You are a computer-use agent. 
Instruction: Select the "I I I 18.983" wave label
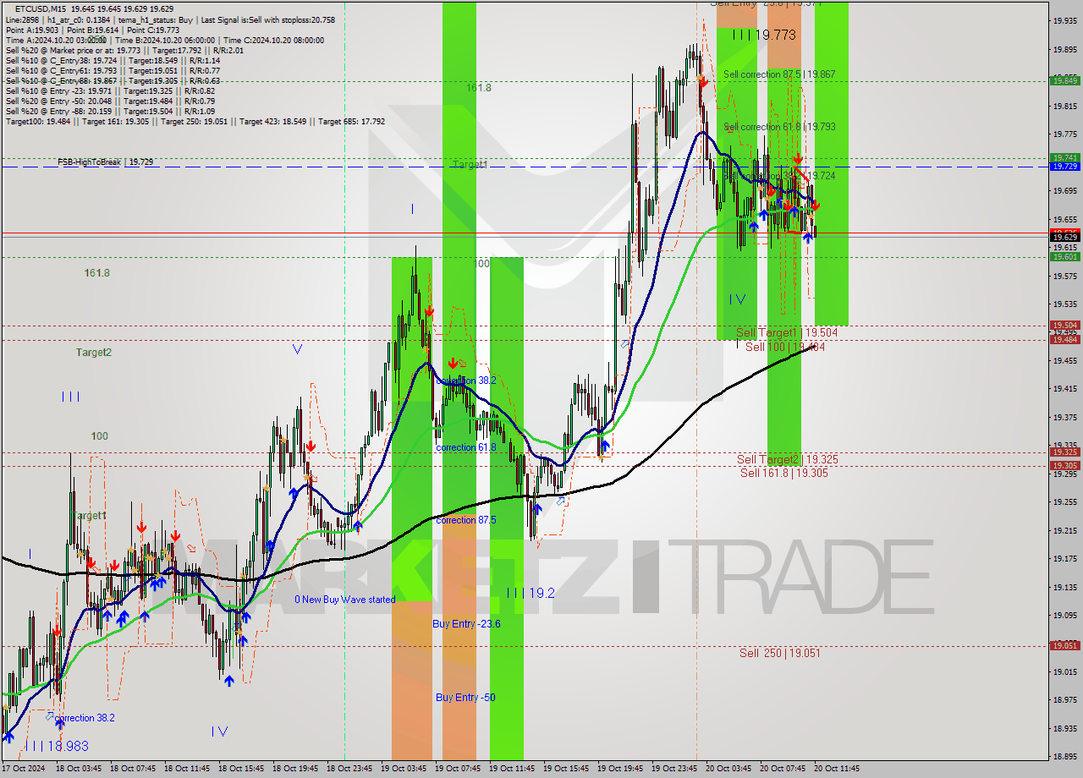[56, 746]
